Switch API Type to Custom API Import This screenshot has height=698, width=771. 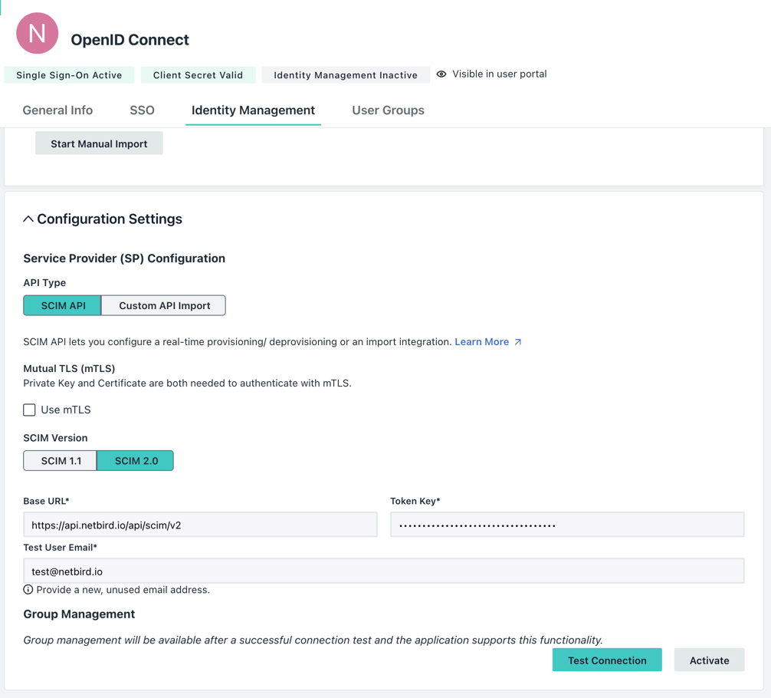pos(163,305)
